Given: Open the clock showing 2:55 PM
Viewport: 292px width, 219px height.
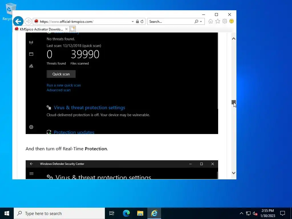Looking at the screenshot, I should (267, 213).
